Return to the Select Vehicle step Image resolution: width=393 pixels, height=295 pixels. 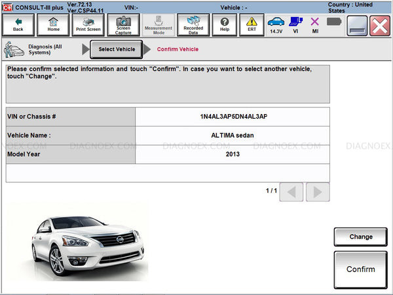(117, 50)
